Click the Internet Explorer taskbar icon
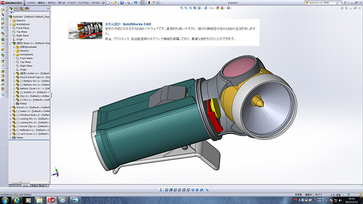363x204 pixels. tap(17, 200)
